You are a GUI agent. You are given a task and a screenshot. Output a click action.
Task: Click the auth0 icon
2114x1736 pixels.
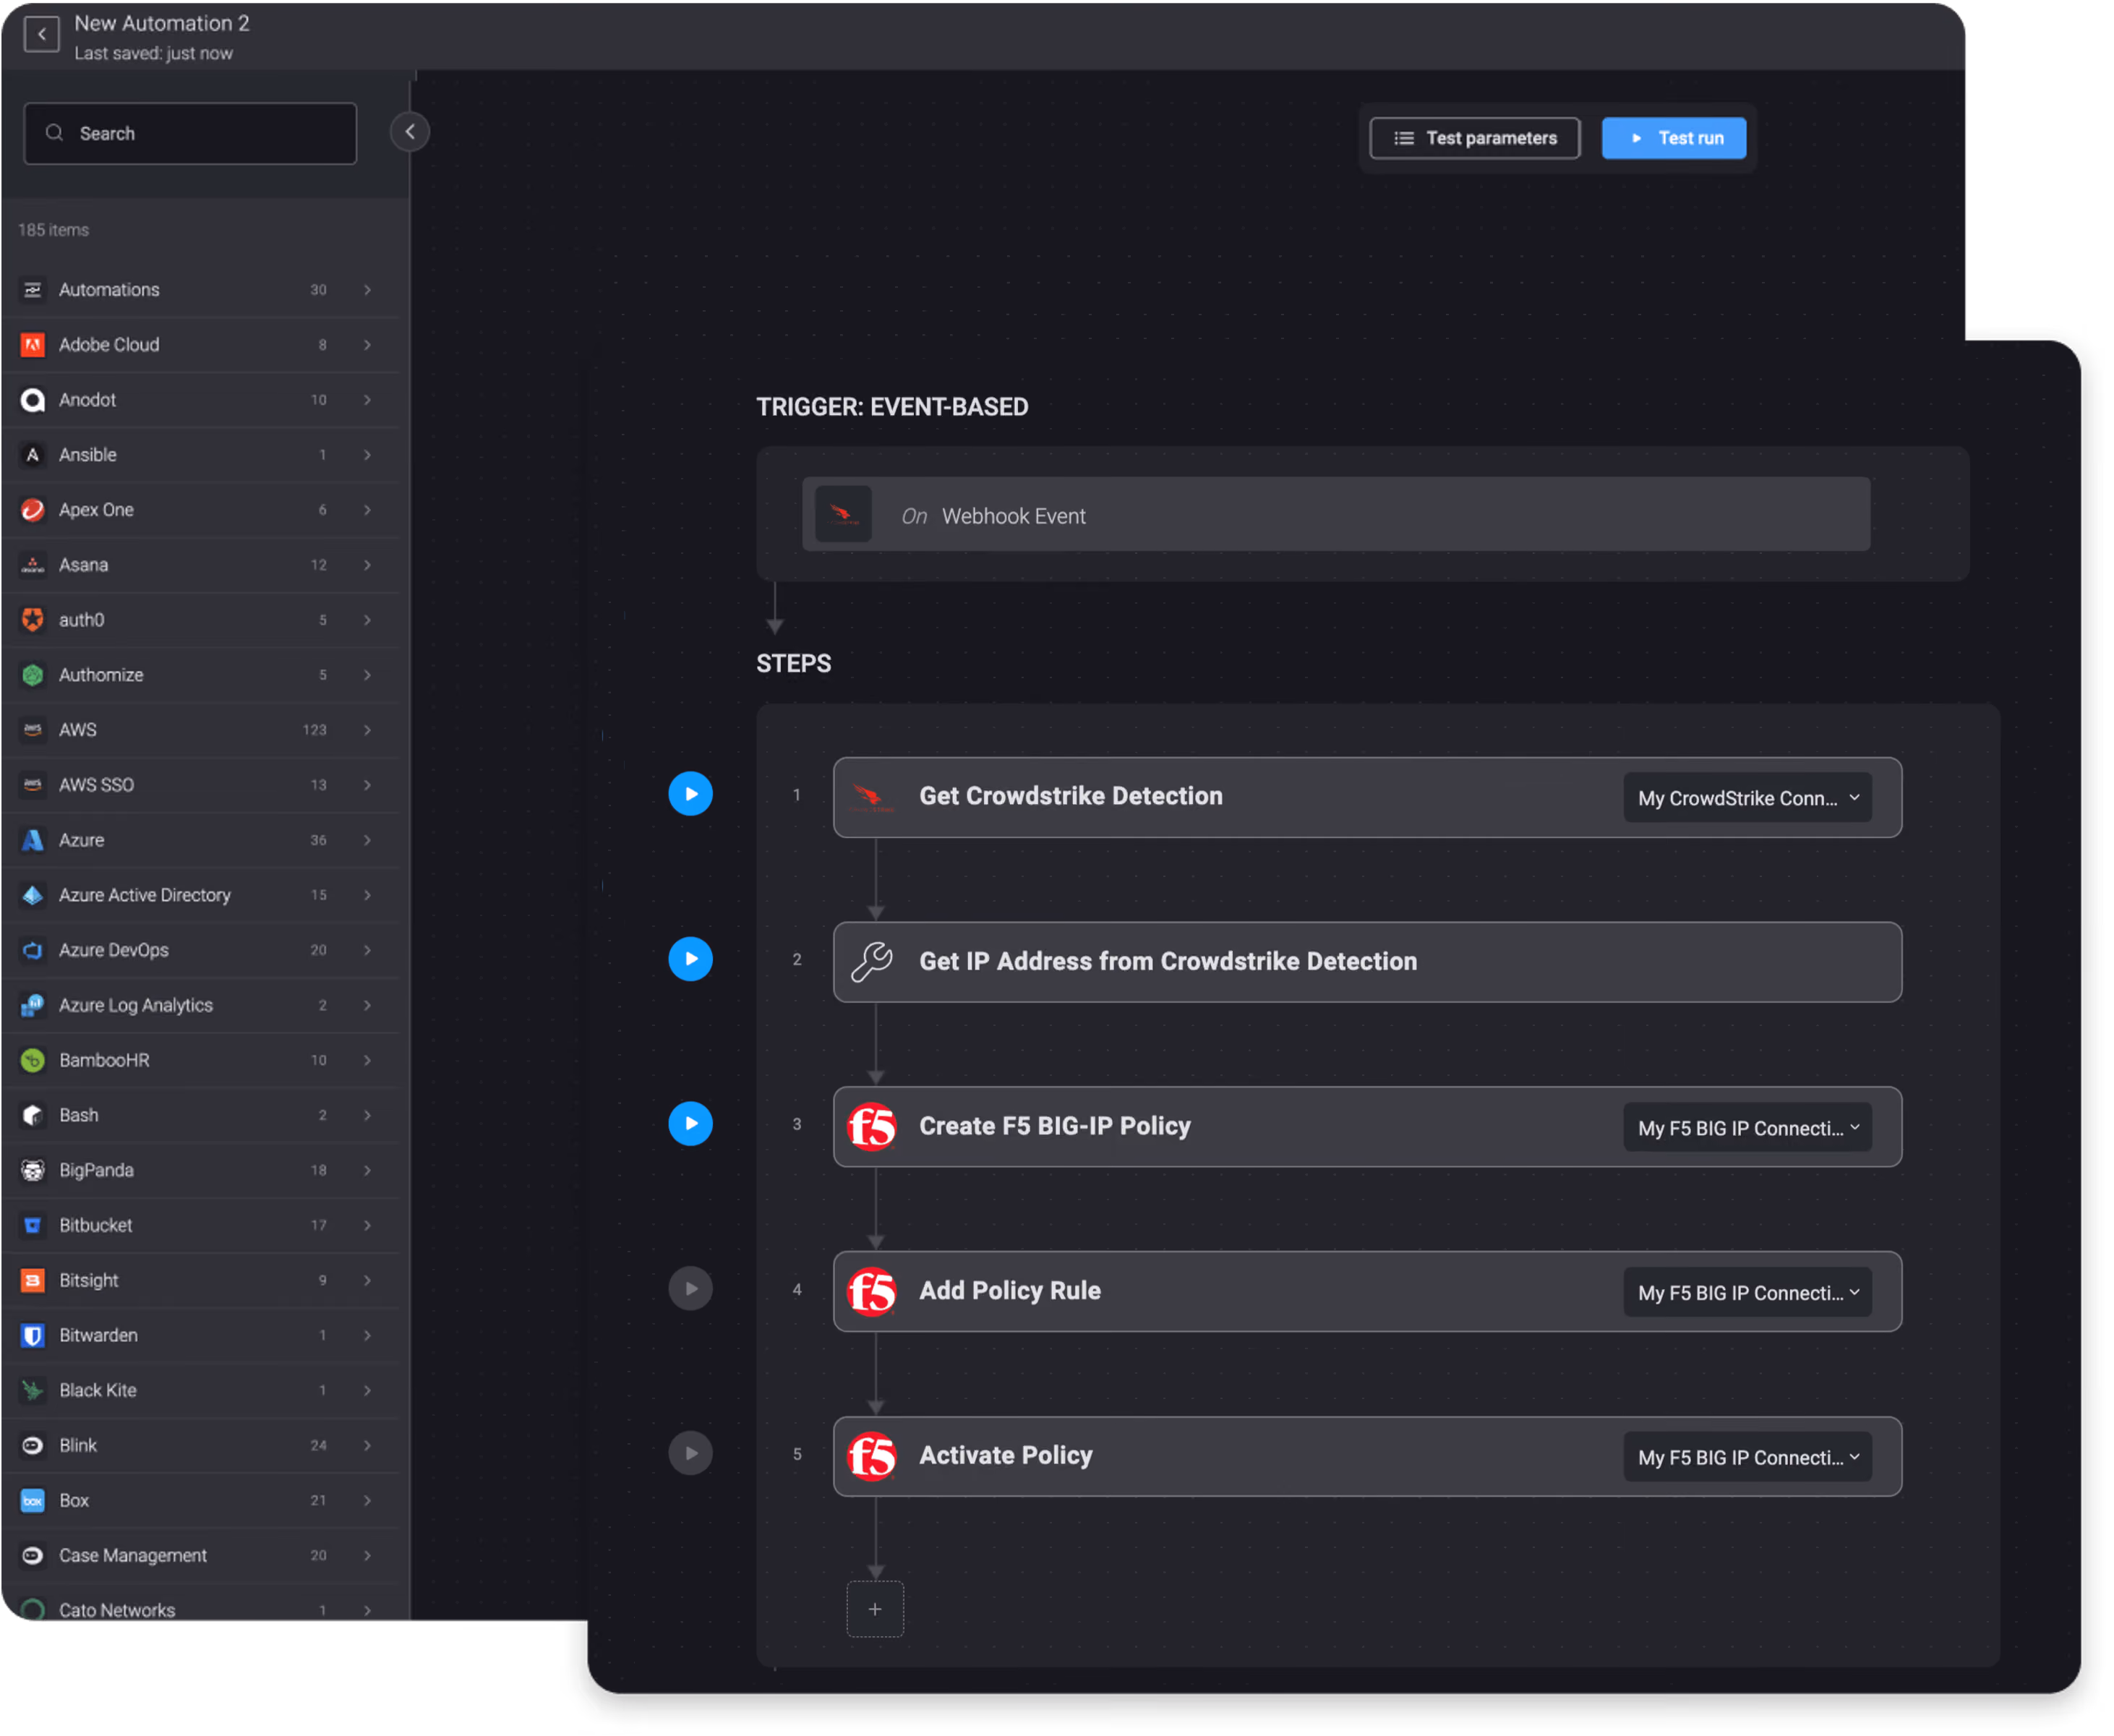pyautogui.click(x=33, y=620)
